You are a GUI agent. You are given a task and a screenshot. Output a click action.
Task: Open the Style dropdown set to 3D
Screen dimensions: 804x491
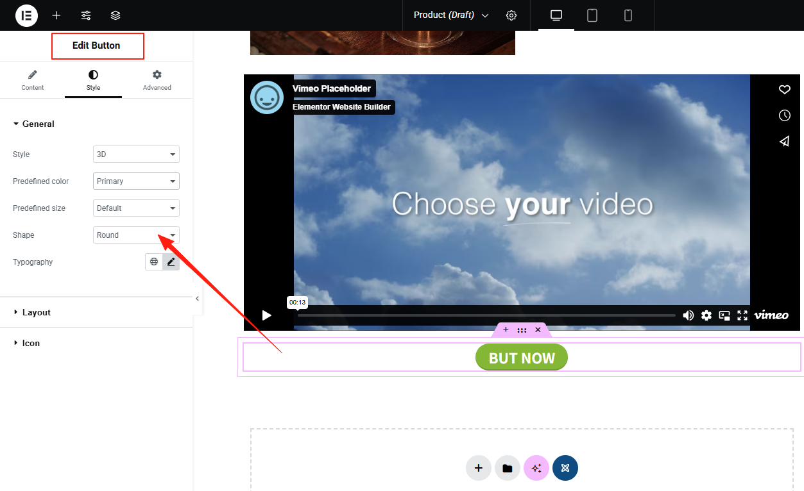click(136, 154)
